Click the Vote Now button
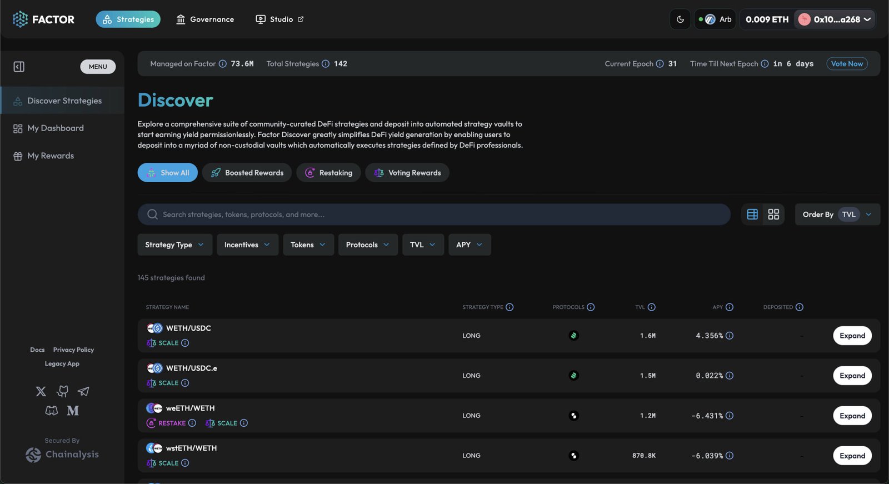 (x=847, y=64)
